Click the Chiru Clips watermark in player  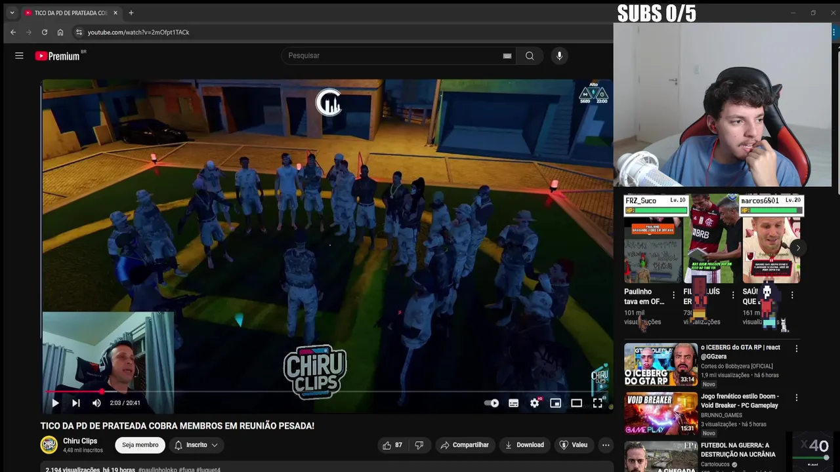click(600, 380)
